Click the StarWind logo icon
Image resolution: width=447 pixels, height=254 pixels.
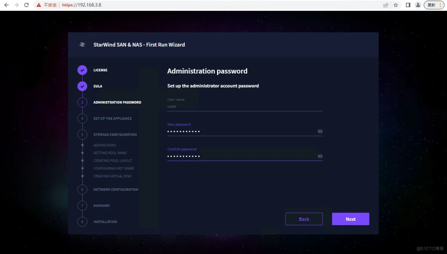click(x=82, y=44)
